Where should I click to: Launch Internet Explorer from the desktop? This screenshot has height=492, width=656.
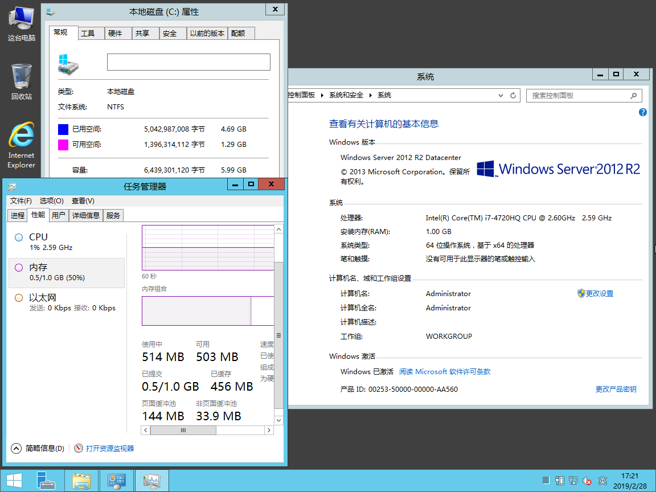point(22,145)
